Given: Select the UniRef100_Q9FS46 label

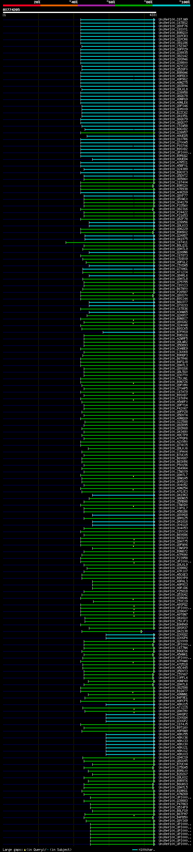Looking at the screenshot, I should coord(173,106).
